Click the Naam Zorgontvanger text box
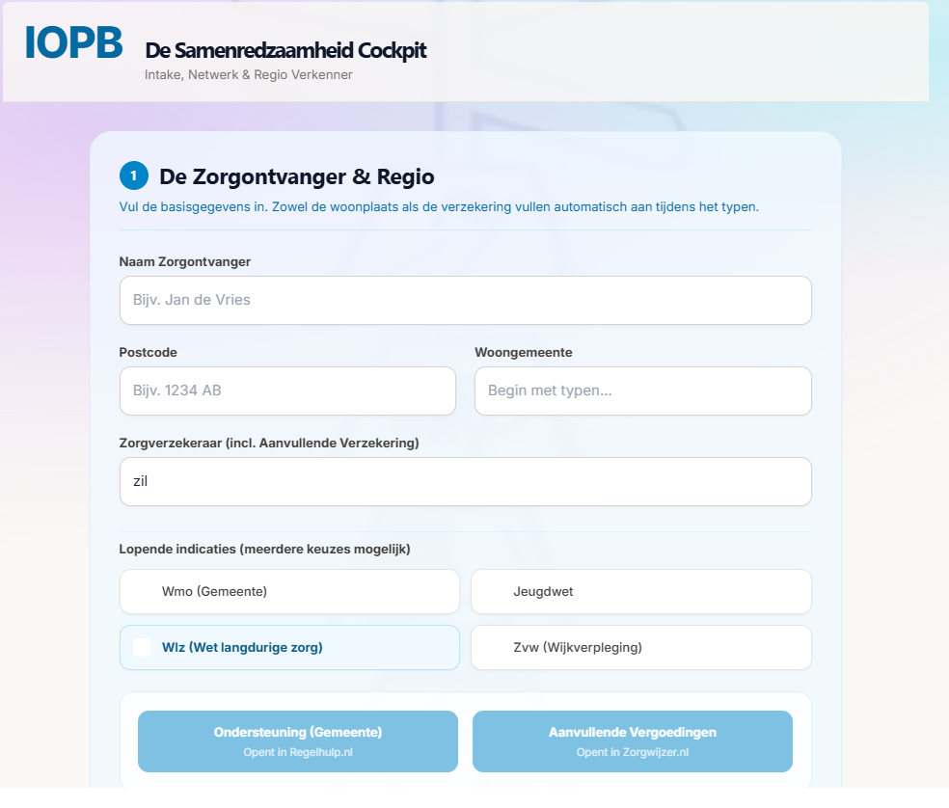The width and height of the screenshot is (949, 808). tap(466, 300)
